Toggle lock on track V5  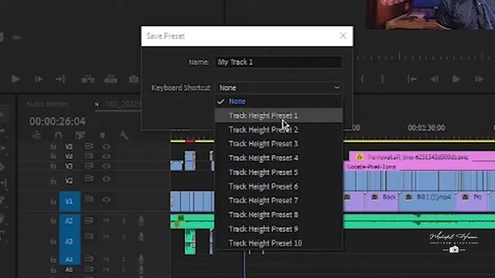pyautogui.click(x=53, y=147)
